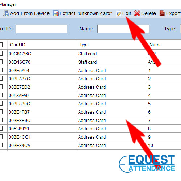The width and height of the screenshot is (181, 181).
Task: Open the Type filter dropdown
Action: tap(181, 29)
